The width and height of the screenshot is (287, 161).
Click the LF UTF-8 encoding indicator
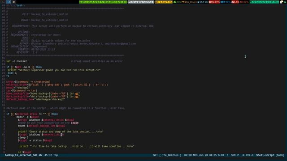point(248,155)
